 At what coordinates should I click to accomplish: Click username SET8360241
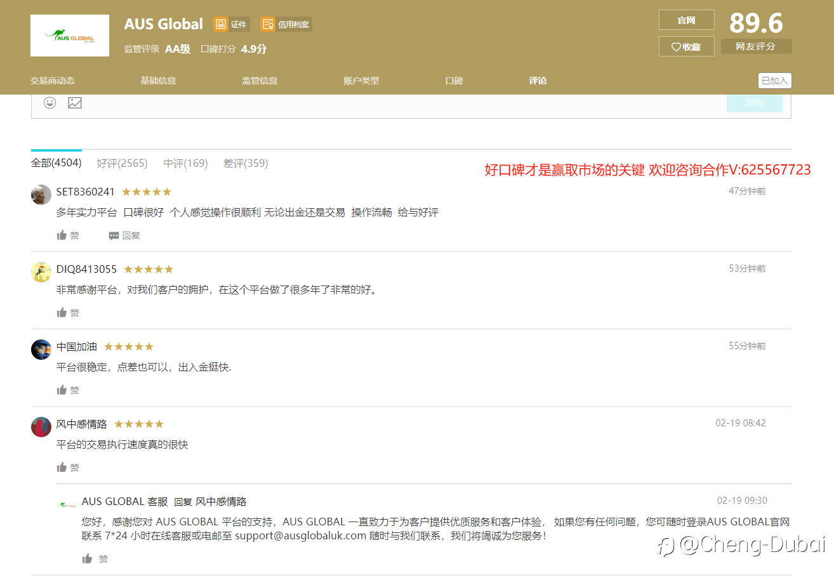[86, 192]
